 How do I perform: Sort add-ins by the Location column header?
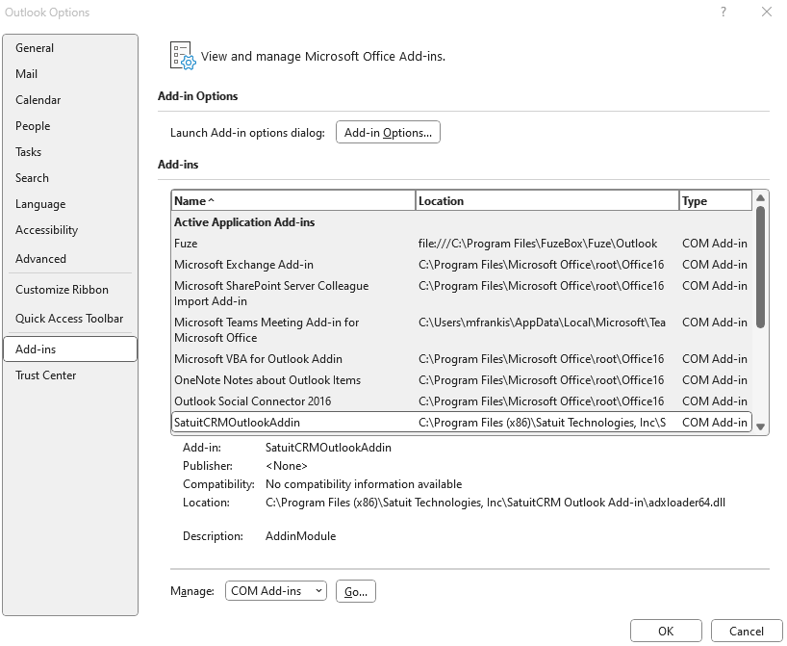pyautogui.click(x=547, y=201)
